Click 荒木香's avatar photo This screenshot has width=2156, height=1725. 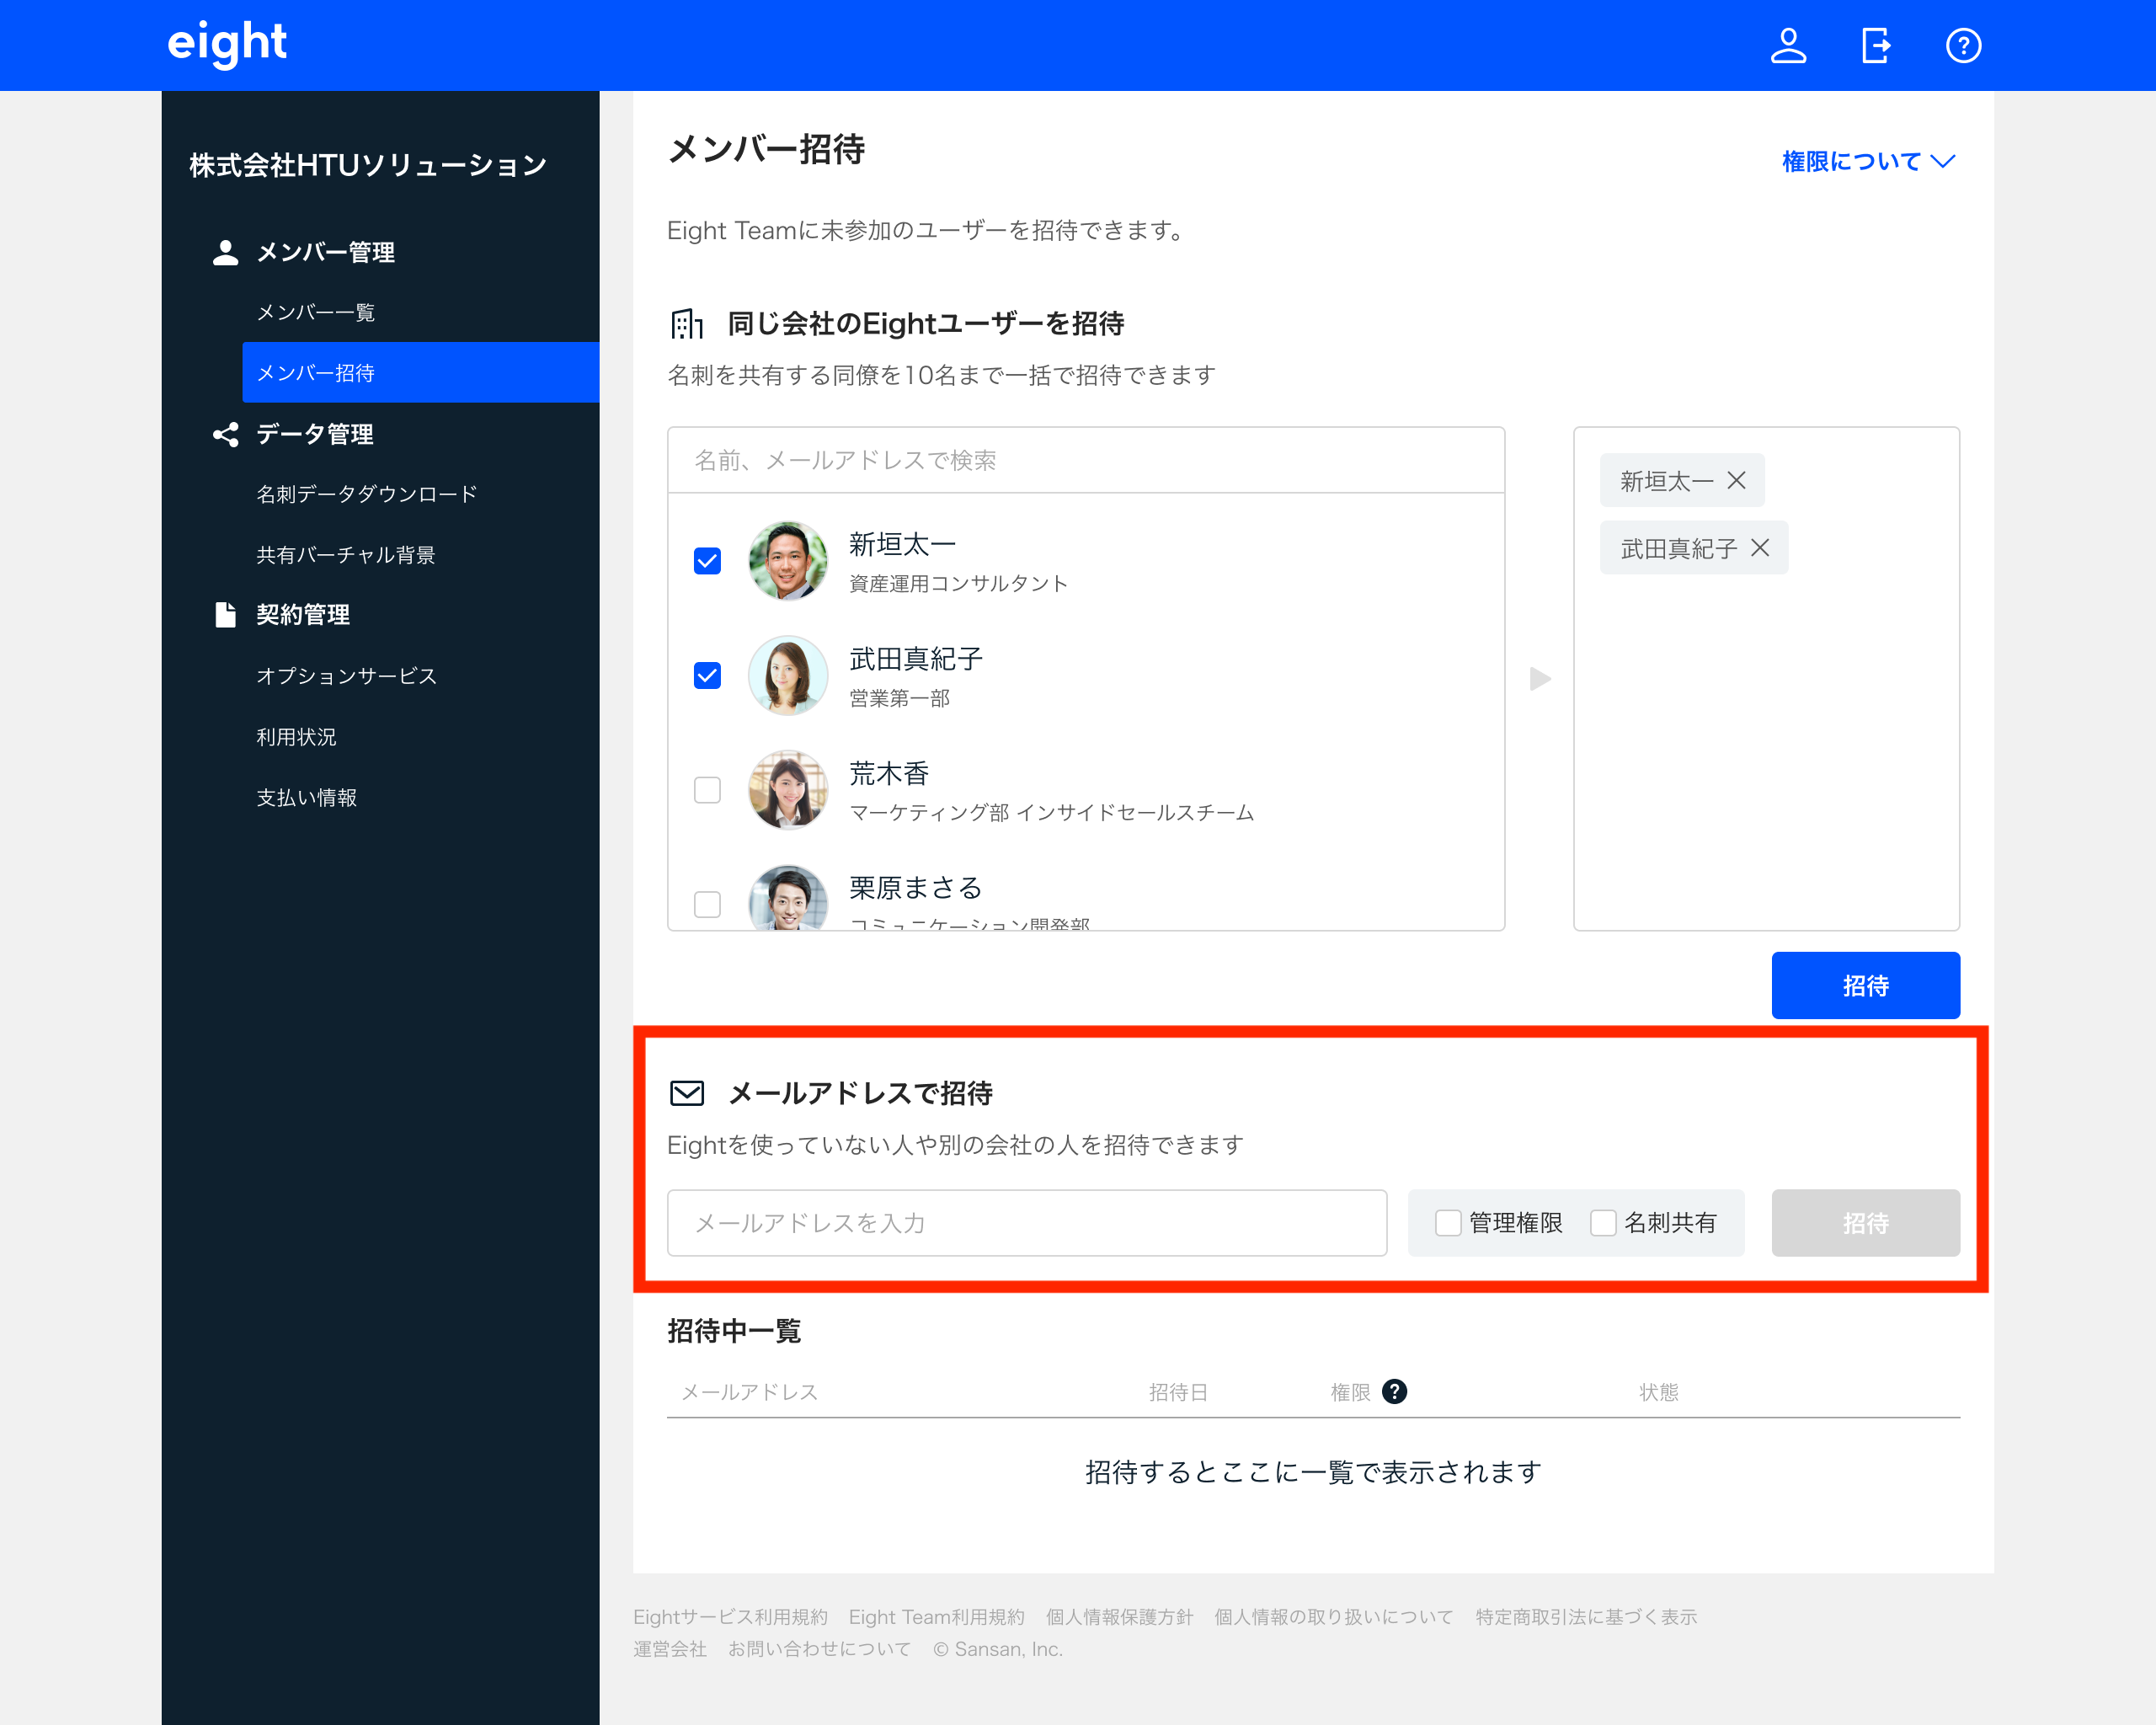[x=788, y=789]
